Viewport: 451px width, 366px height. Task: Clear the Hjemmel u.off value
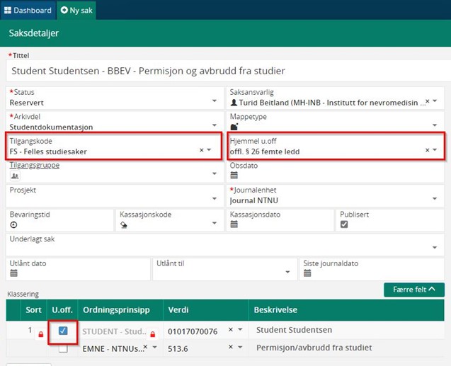tap(428, 150)
